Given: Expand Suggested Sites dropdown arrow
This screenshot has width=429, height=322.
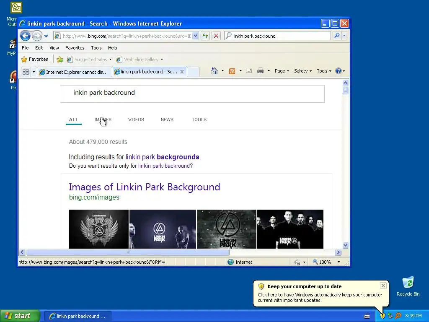Looking at the screenshot, I should pyautogui.click(x=110, y=60).
